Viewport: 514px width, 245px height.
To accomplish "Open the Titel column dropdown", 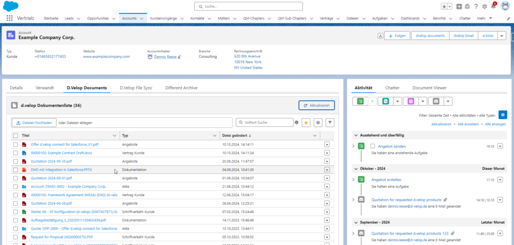I will pos(114,136).
